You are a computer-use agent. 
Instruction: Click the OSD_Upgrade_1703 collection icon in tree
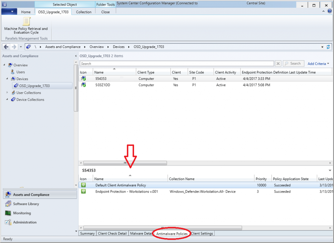tap(16, 86)
